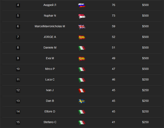This screenshot has height=128, width=164.
Task: Click the Swedish flag beside Dan B
Action: (x=82, y=101)
